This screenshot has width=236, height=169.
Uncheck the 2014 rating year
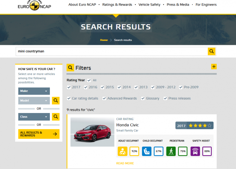coord(119,87)
